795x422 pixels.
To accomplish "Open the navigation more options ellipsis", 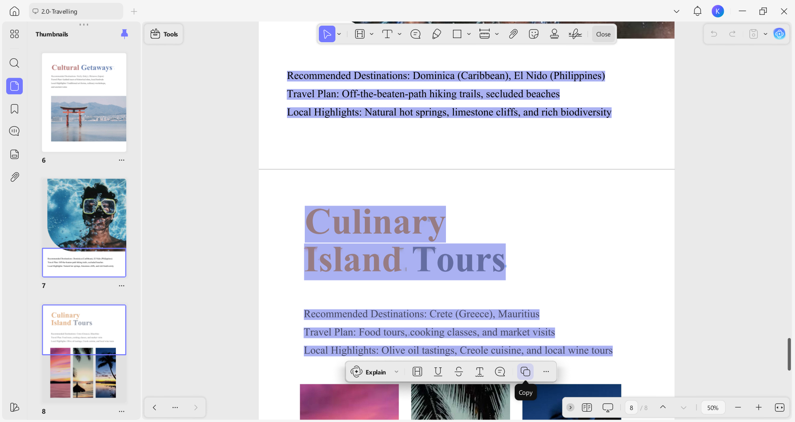I will [x=175, y=408].
